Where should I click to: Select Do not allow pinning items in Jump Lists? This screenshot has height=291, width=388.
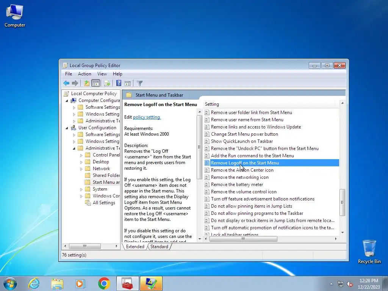(x=252, y=206)
